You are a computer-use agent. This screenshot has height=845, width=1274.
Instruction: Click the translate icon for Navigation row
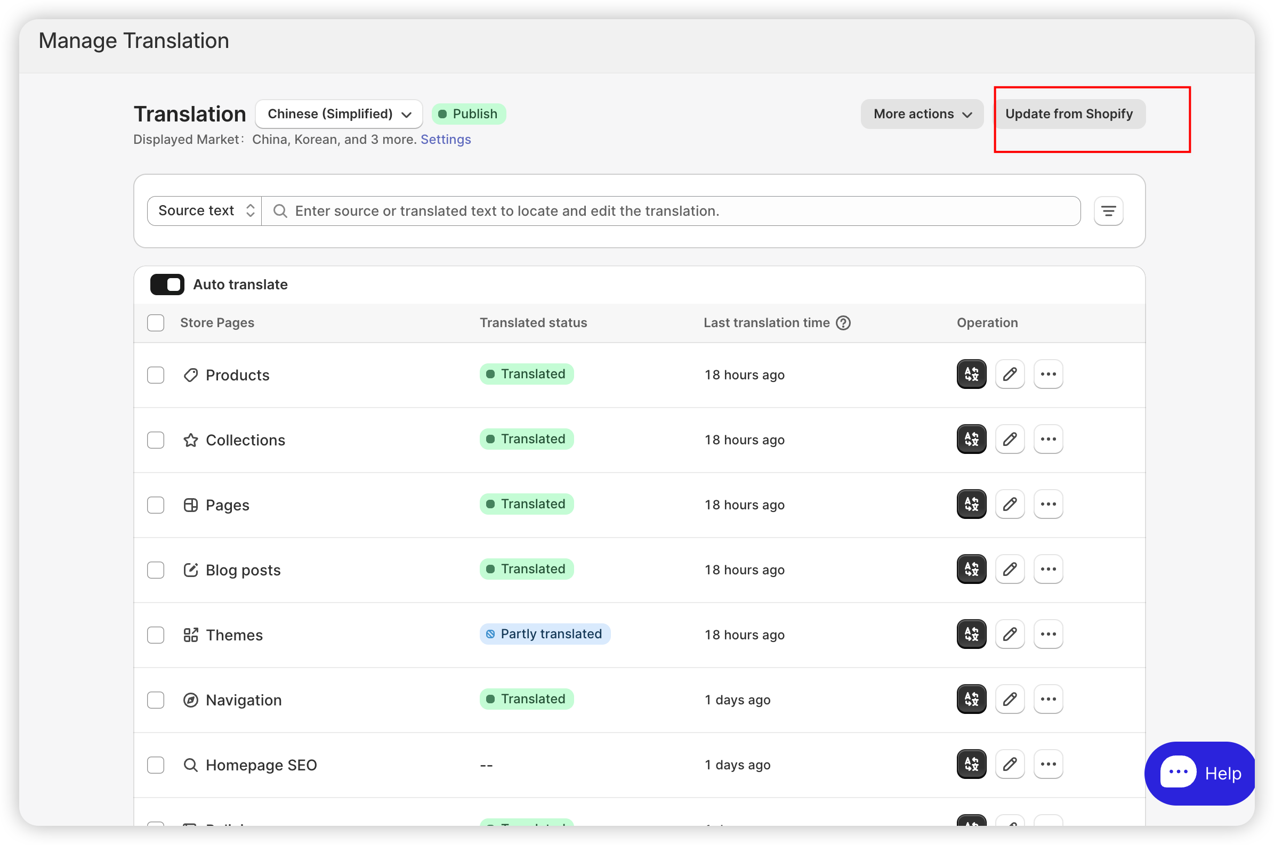pyautogui.click(x=971, y=699)
